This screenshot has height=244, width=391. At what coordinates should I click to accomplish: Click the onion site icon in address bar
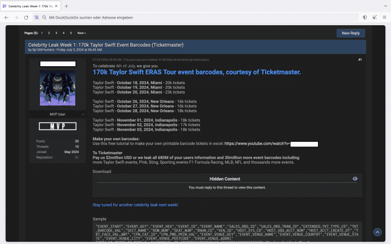[37, 17]
